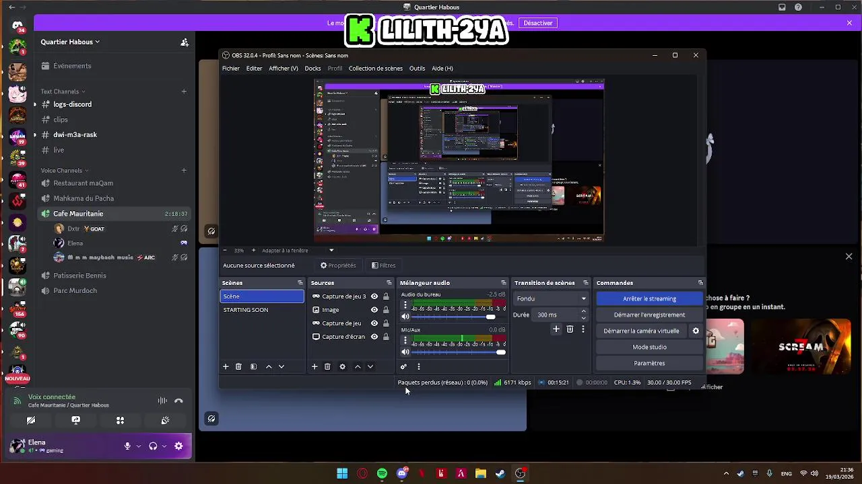Open the Afficher (V) menu
Image resolution: width=862 pixels, height=484 pixels.
pos(284,68)
